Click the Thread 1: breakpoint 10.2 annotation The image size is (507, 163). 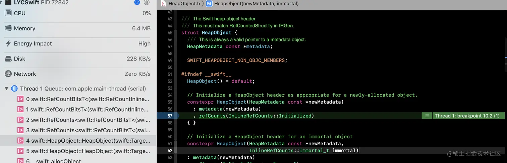click(467, 116)
